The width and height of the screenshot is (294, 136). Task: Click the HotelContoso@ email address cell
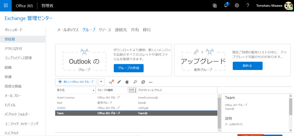148,97
